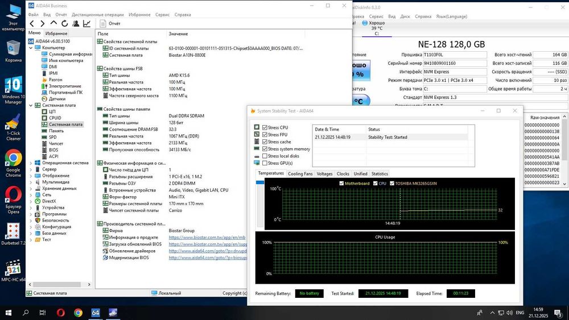Open the graph chart icon in AIDA64 toolbar
The image size is (569, 320).
click(86, 23)
